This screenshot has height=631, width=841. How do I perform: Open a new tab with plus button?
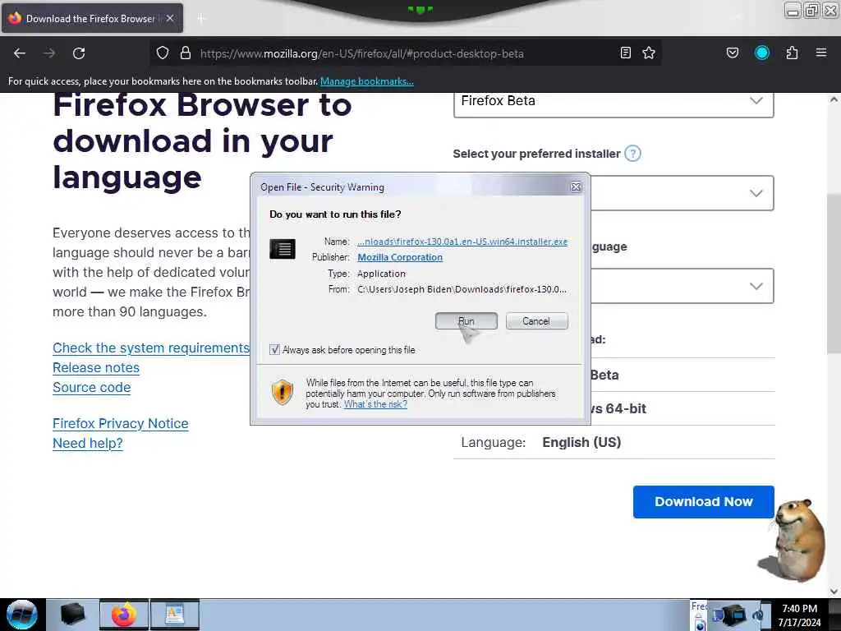tap(201, 19)
